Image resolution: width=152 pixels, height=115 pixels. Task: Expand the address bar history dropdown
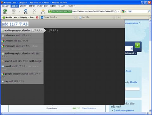[118, 11]
